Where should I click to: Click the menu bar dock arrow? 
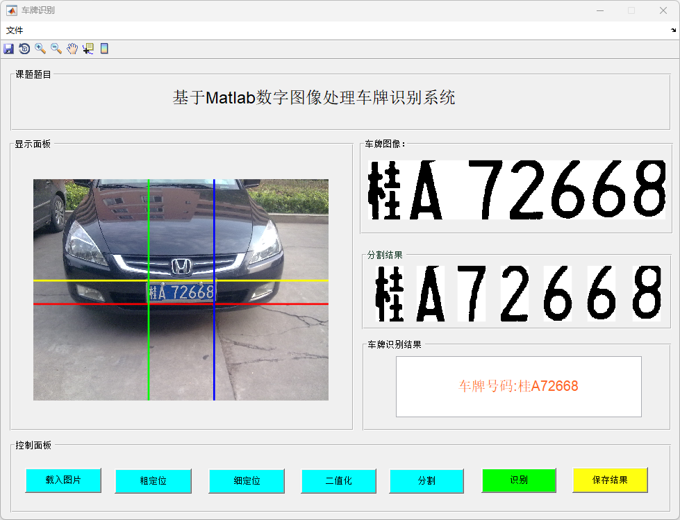tap(673, 31)
